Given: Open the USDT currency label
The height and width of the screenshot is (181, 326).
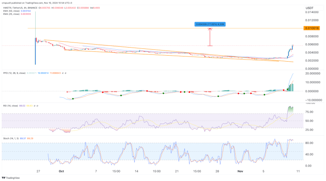Looking at the screenshot, I should 309,8.
